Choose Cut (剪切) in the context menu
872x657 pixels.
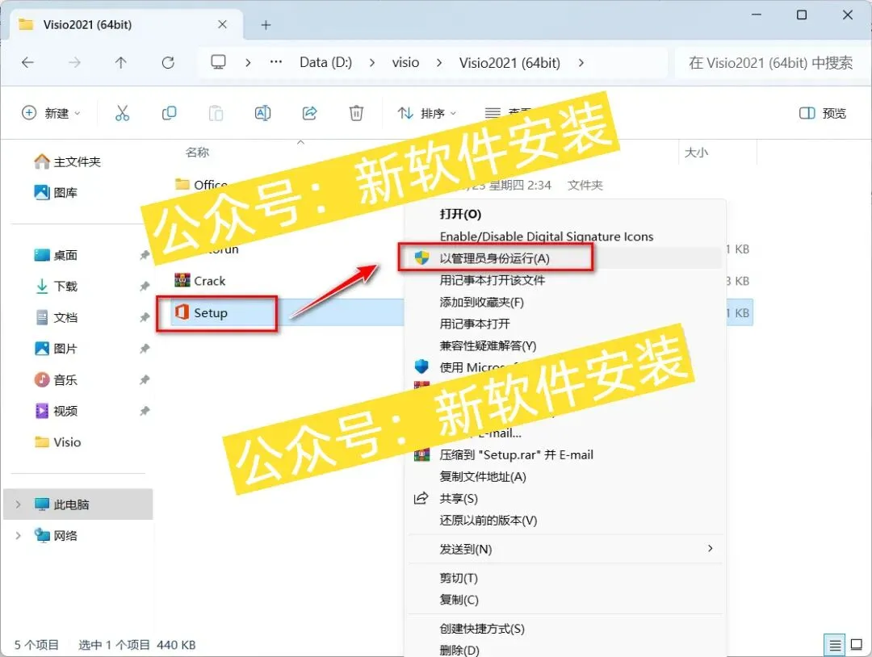(x=459, y=578)
